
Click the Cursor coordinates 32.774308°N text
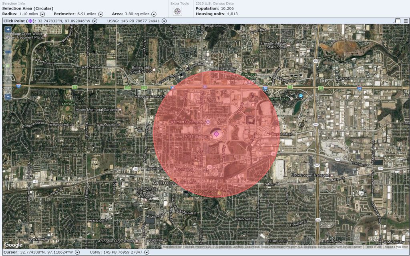47,252
